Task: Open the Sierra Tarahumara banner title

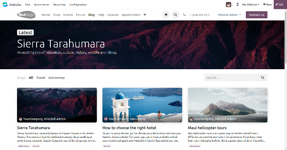Action: click(61, 44)
